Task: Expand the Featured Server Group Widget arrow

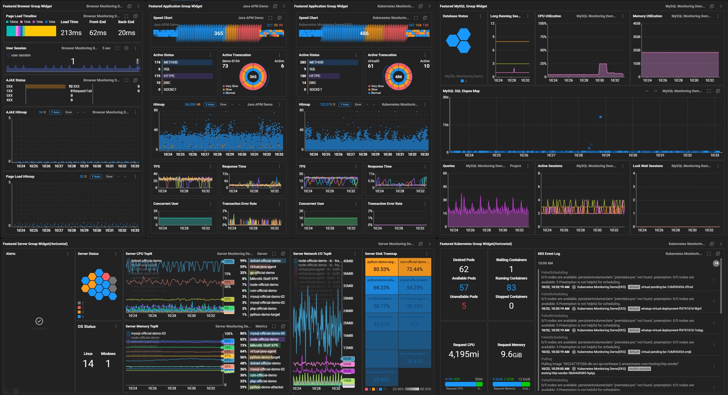Action: pyautogui.click(x=430, y=244)
